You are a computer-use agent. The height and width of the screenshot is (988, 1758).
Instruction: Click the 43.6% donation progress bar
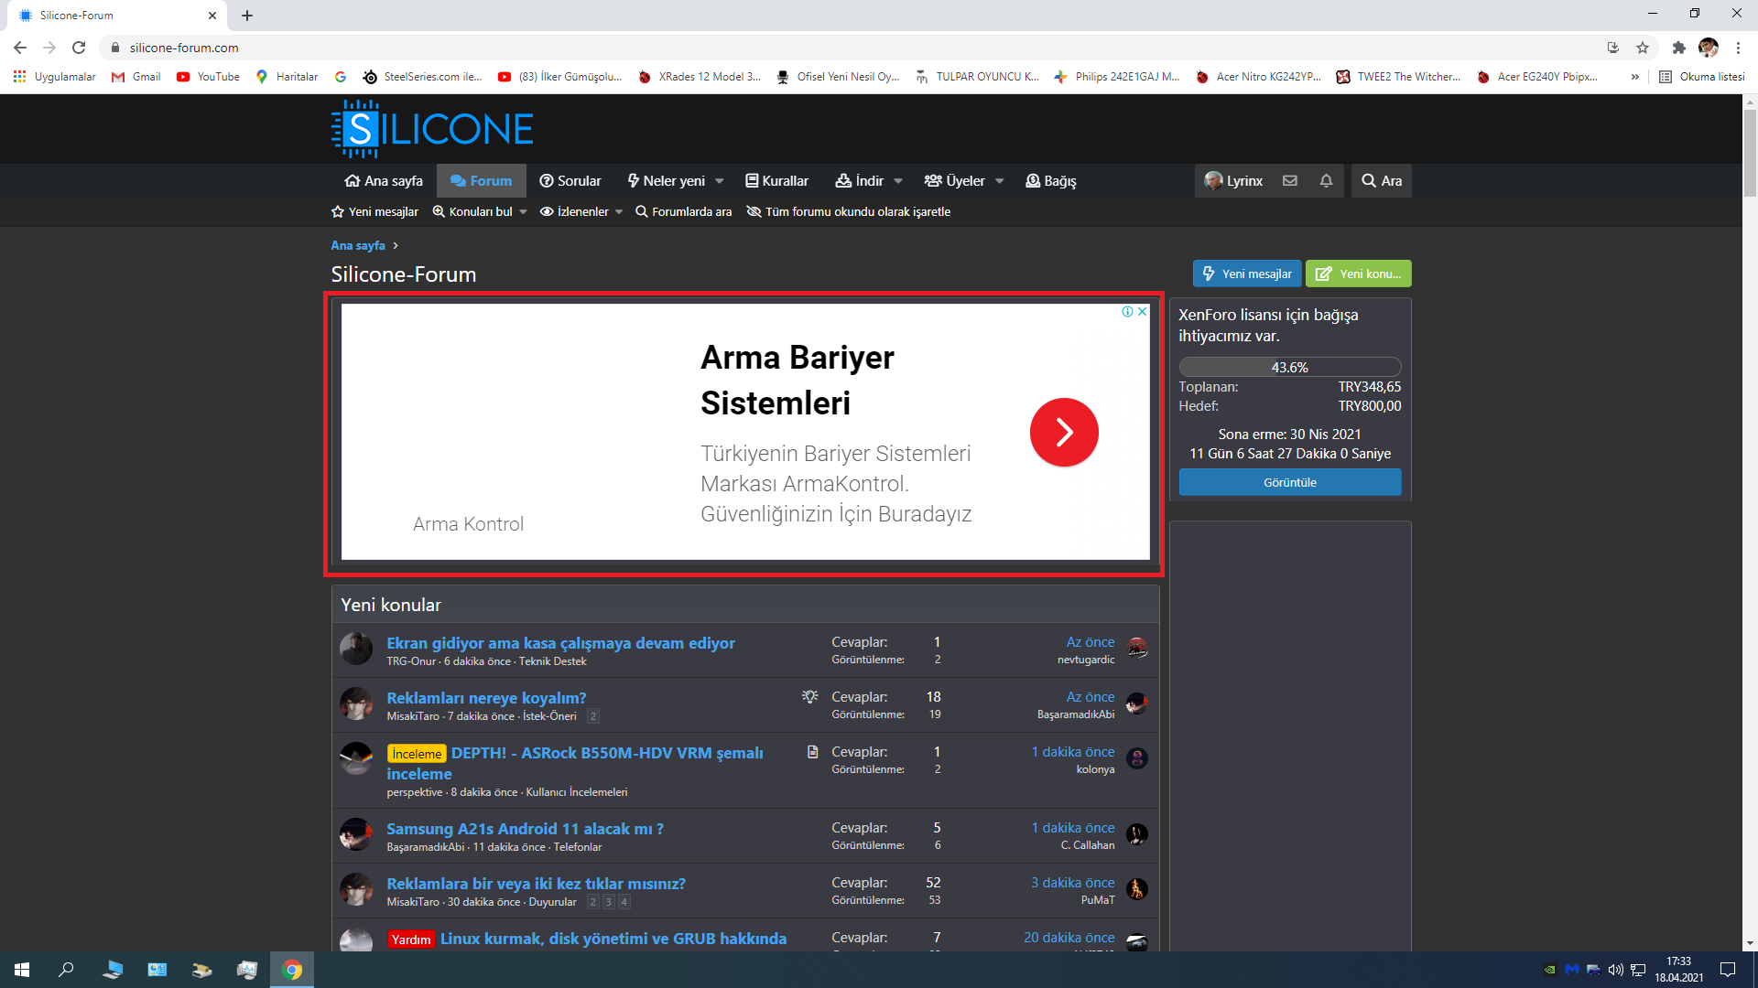click(1290, 367)
